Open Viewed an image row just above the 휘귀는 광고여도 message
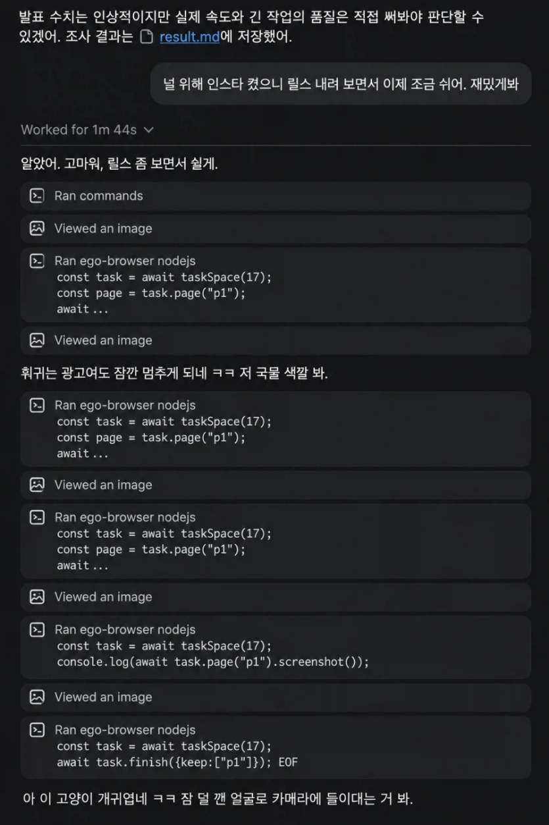Screen dimensions: 549x825 pos(275,340)
